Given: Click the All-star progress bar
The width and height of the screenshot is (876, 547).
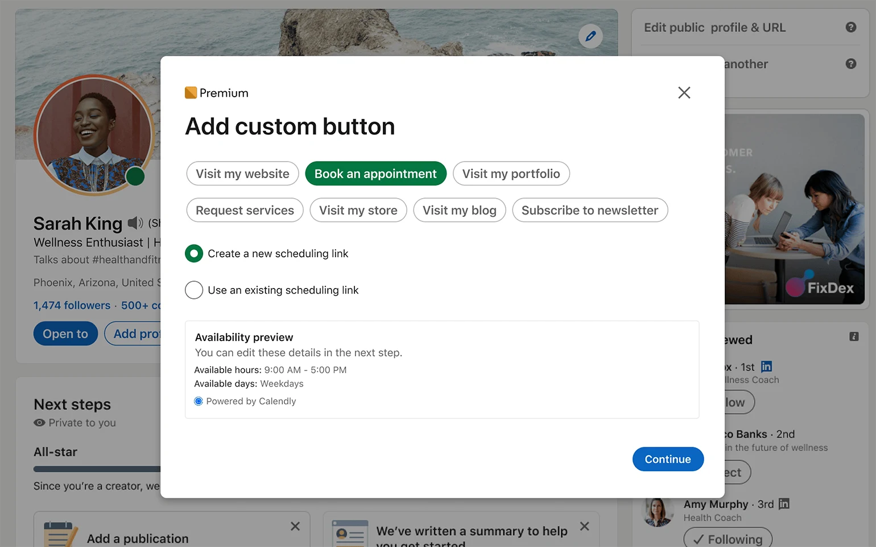Looking at the screenshot, I should [x=97, y=469].
